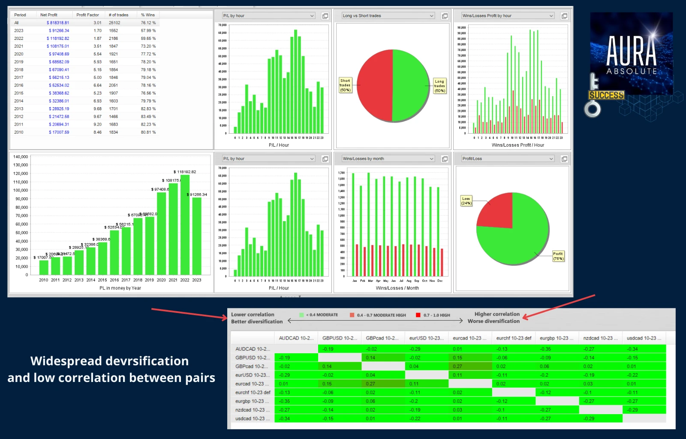Screen dimensions: 686x439
Task: Maximize the top P/L by hour chart
Action: click(325, 16)
